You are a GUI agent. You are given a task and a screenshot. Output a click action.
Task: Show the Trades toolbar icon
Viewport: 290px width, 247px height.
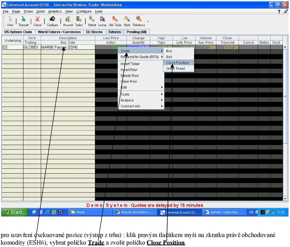click(x=79, y=21)
